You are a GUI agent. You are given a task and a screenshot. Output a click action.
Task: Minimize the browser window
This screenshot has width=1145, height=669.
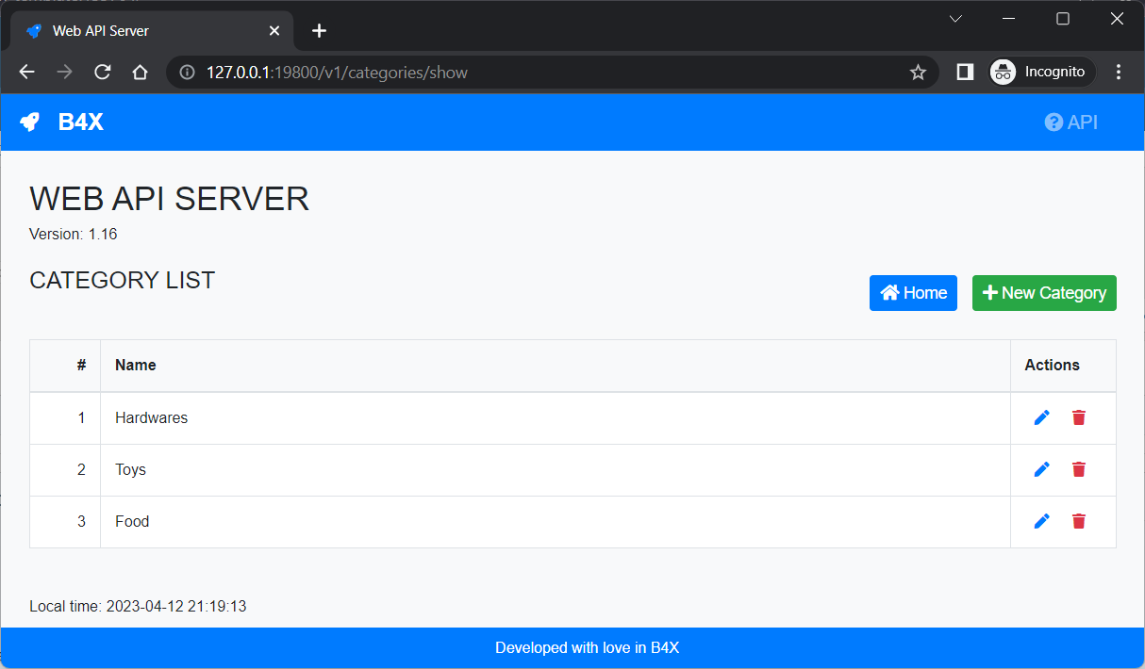(x=1009, y=19)
